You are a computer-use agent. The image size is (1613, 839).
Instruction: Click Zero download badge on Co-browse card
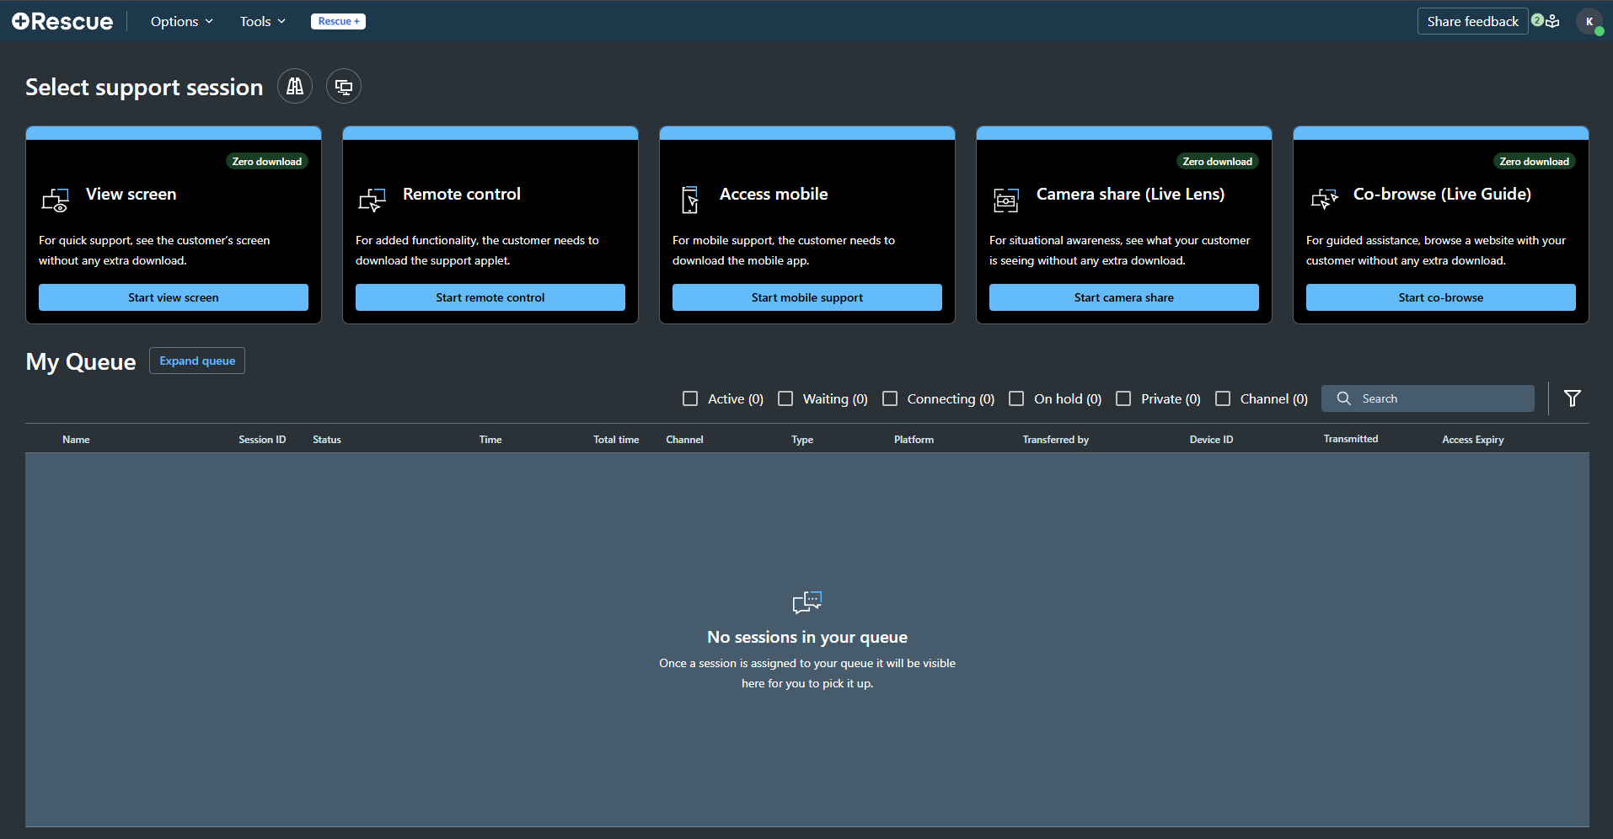point(1535,161)
